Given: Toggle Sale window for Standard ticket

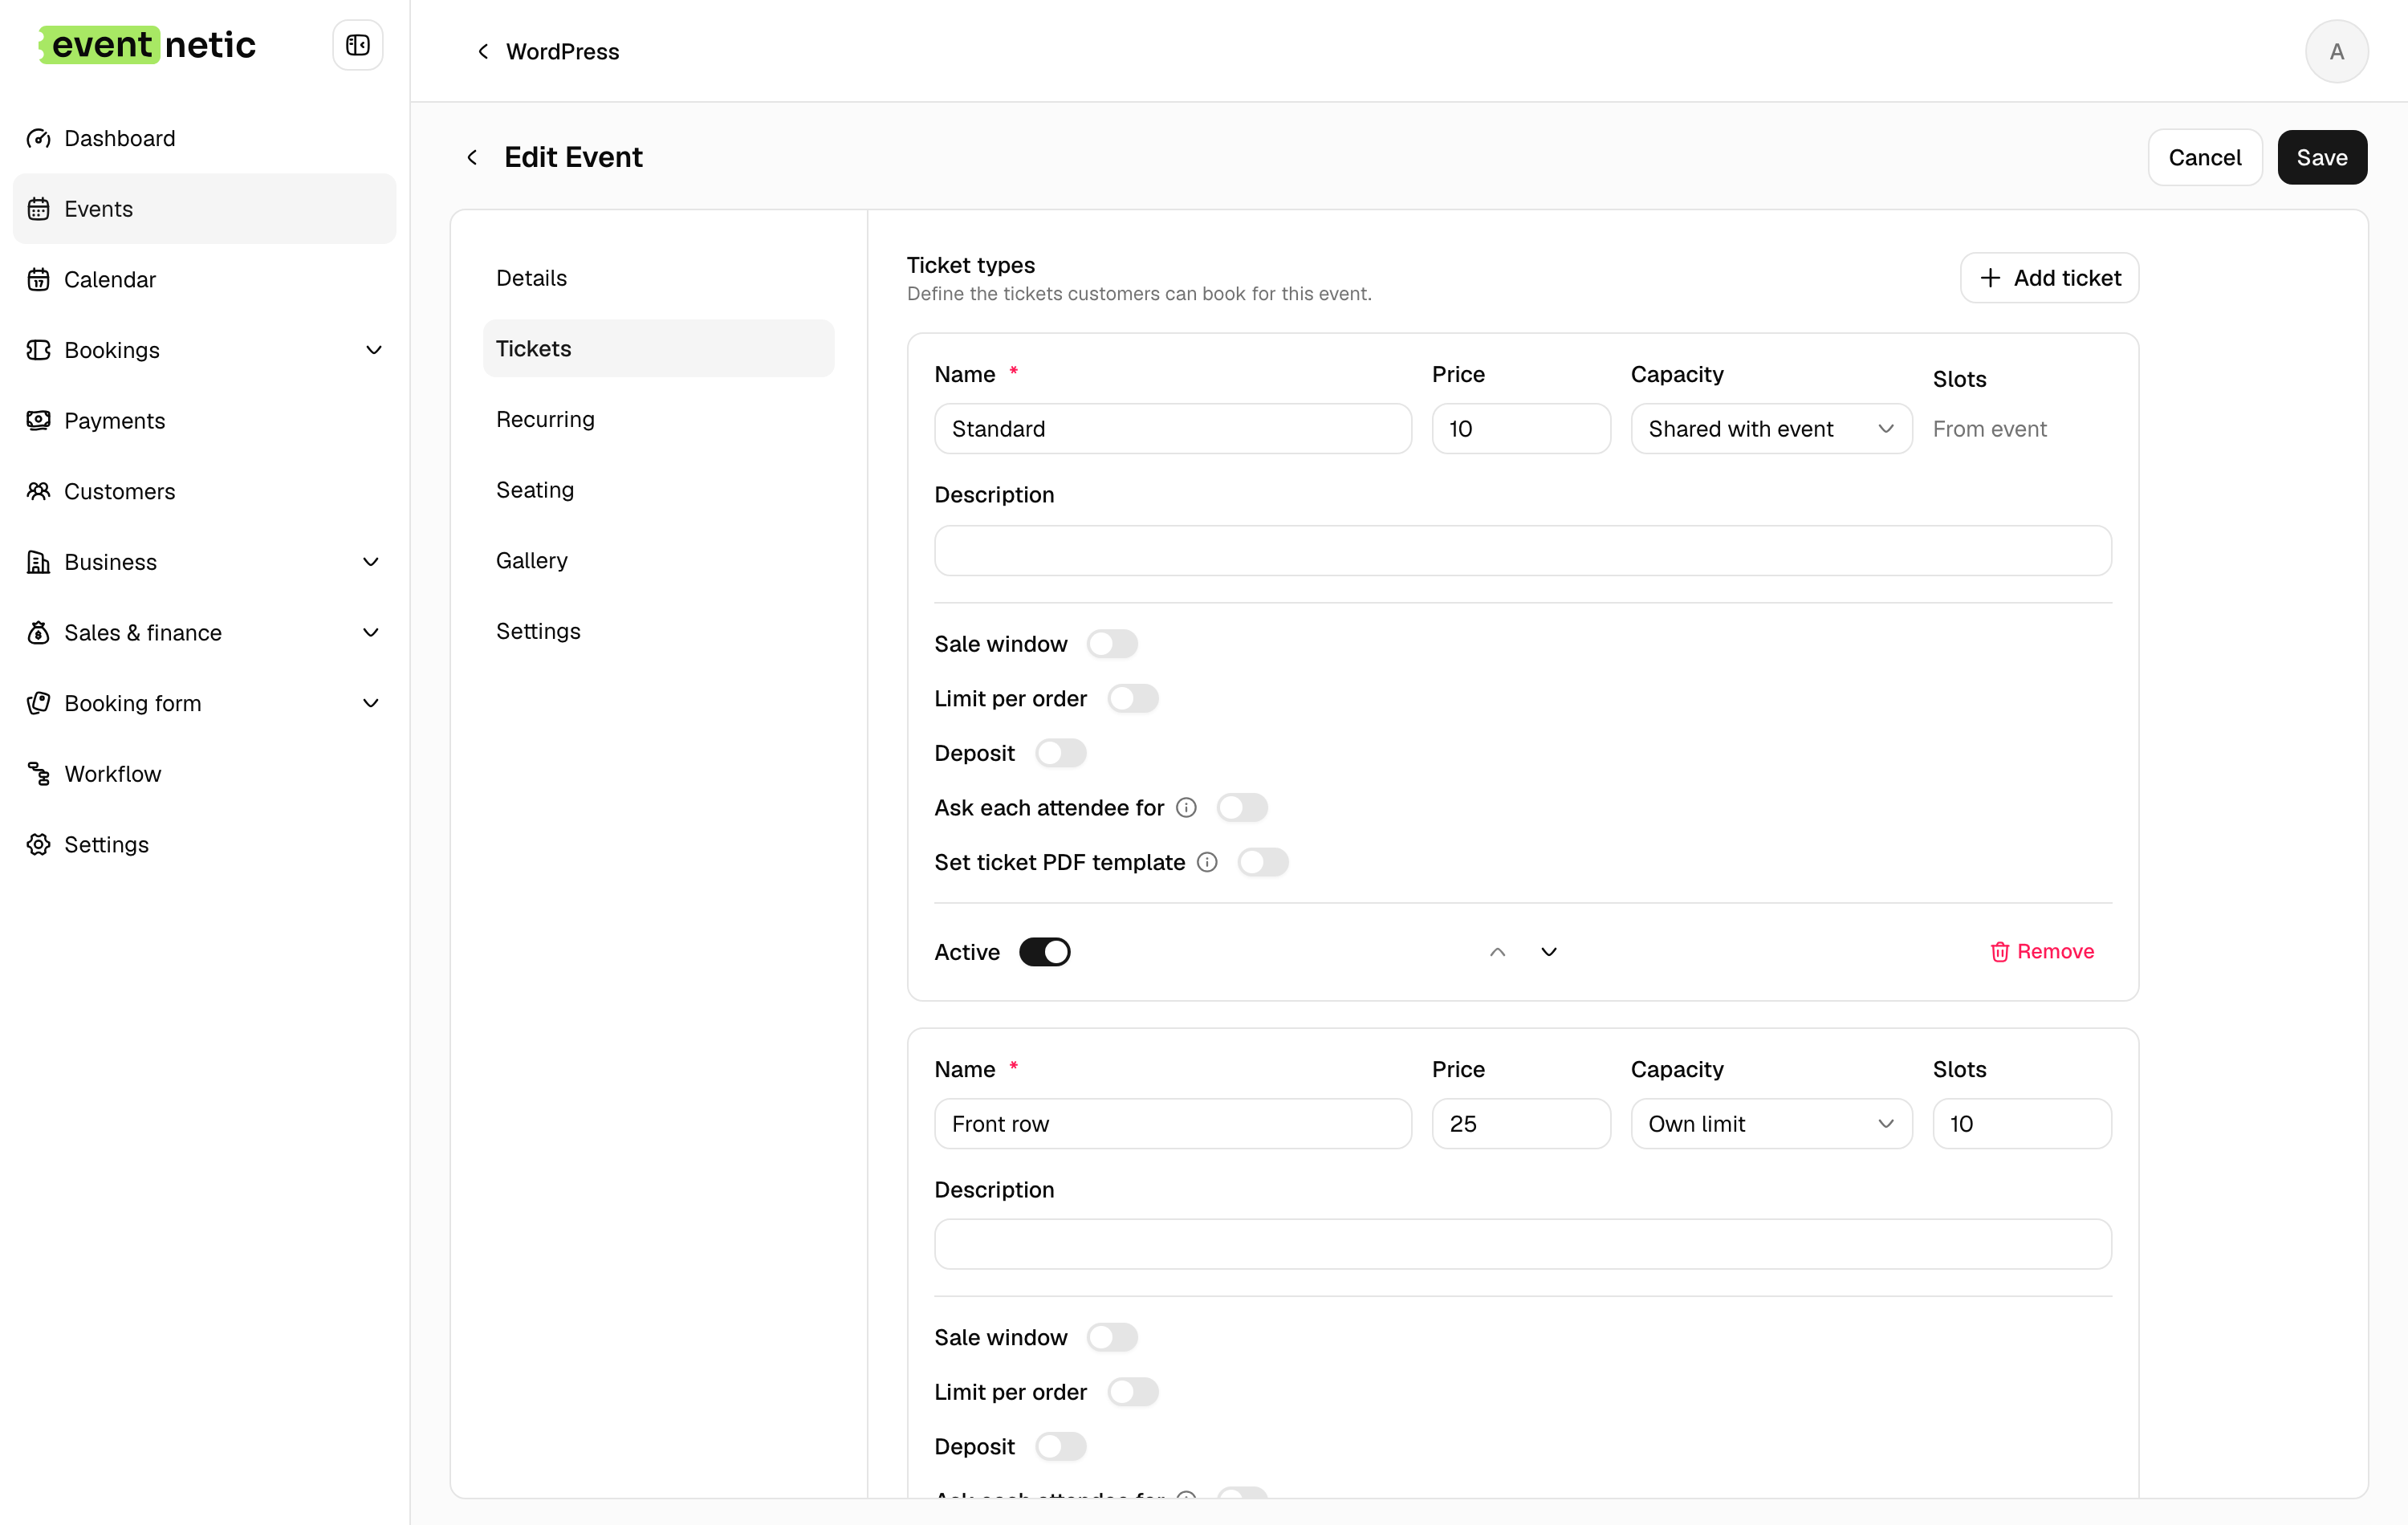Looking at the screenshot, I should tap(1112, 644).
